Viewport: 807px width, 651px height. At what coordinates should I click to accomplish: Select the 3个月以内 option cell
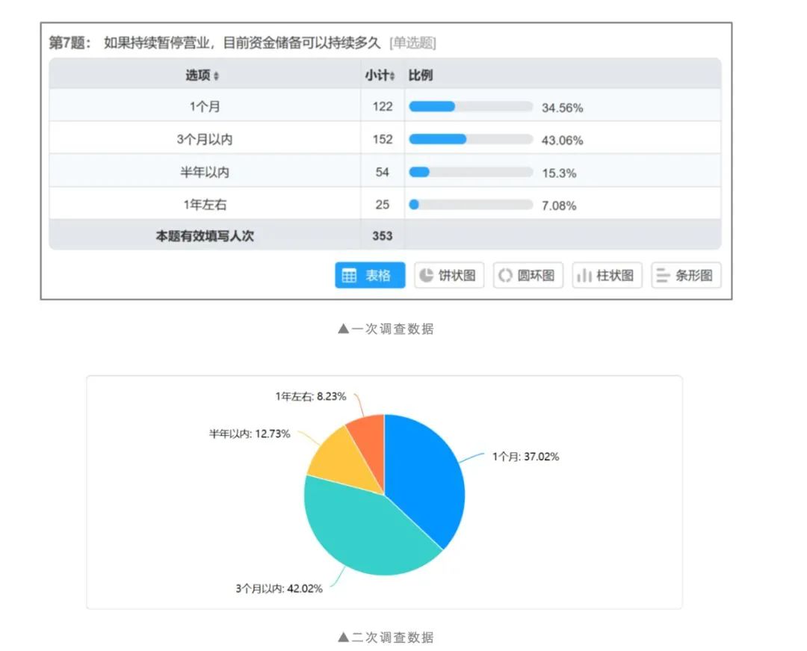point(205,139)
